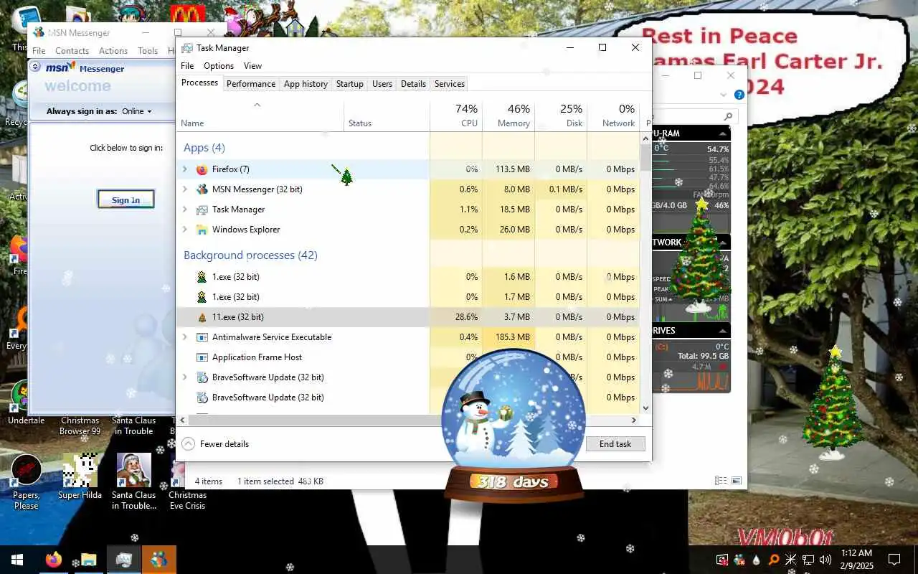
Task: Click the water drop tray icon
Action: pos(757,560)
